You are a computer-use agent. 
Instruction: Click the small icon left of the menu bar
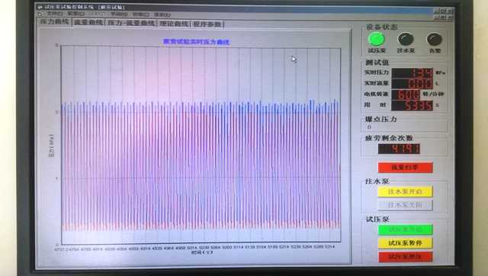tap(40, 14)
